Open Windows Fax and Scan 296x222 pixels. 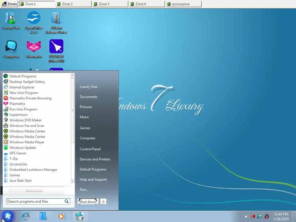pos(27,125)
